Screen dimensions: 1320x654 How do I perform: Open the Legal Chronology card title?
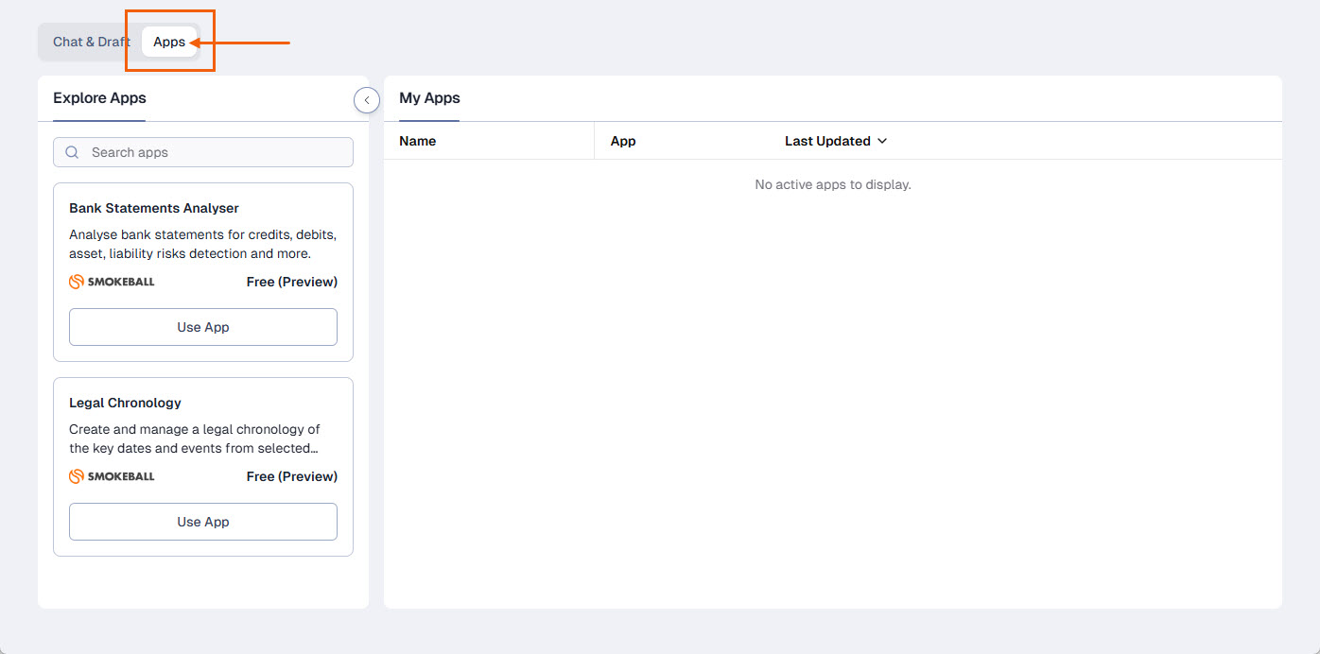click(125, 403)
